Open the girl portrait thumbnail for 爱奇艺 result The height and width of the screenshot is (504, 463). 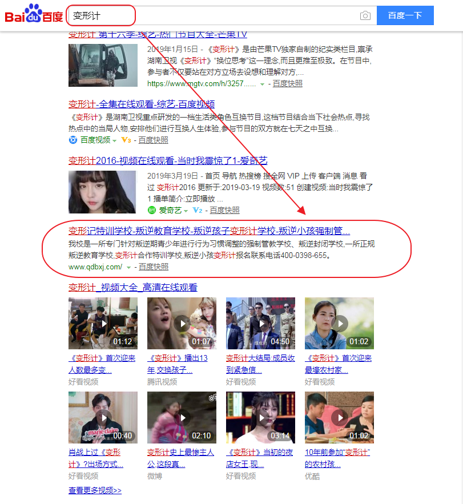click(102, 192)
